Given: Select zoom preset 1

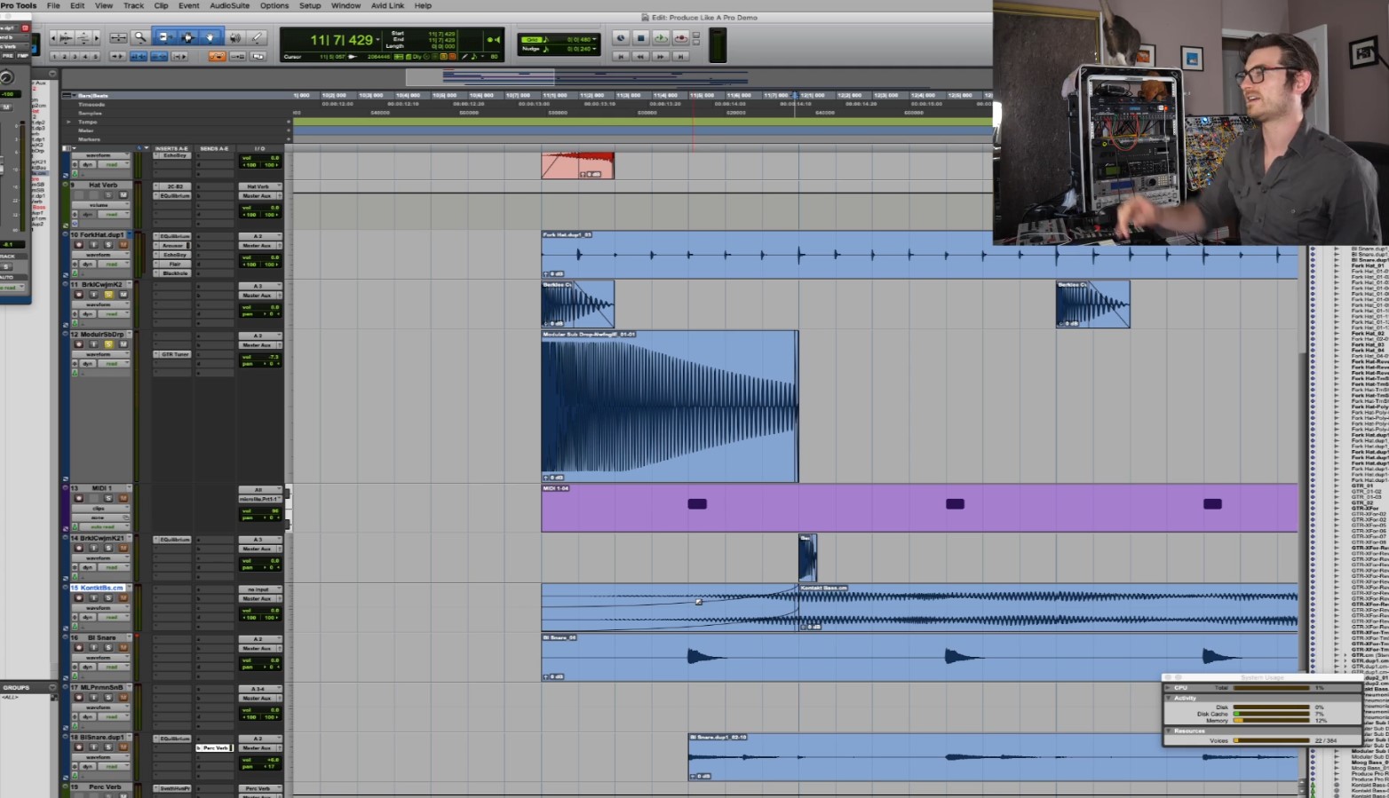Looking at the screenshot, I should tap(54, 56).
